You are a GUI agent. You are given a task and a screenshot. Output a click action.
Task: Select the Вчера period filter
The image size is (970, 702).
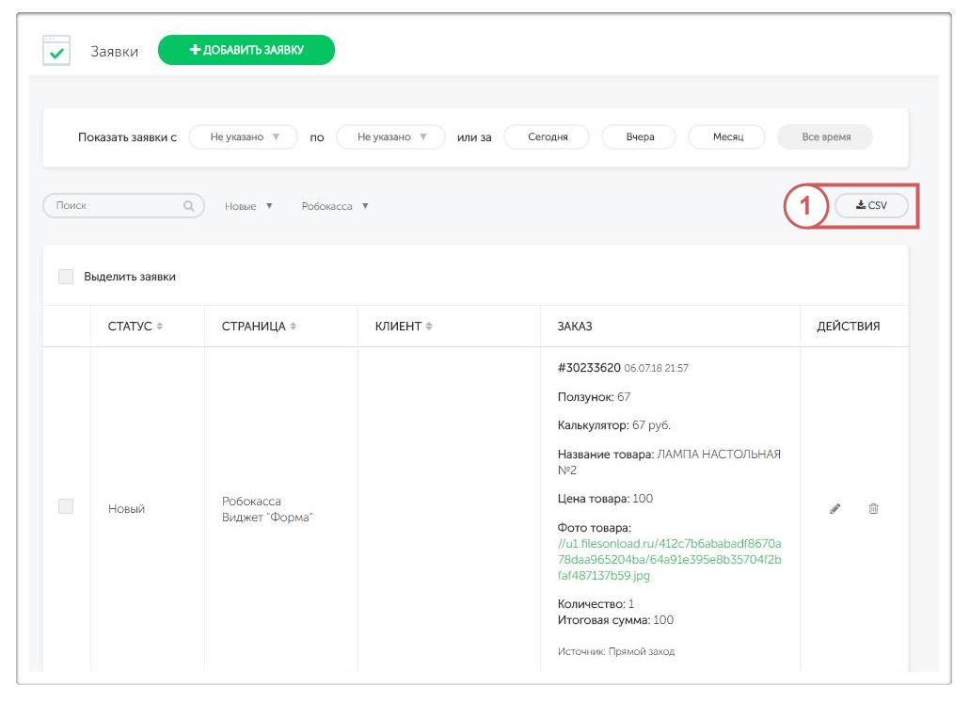(640, 137)
